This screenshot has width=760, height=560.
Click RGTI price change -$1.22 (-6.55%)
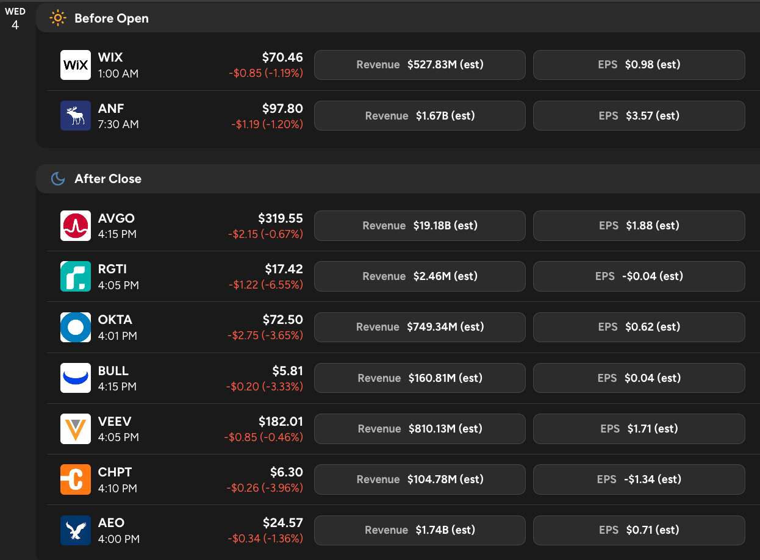(266, 285)
